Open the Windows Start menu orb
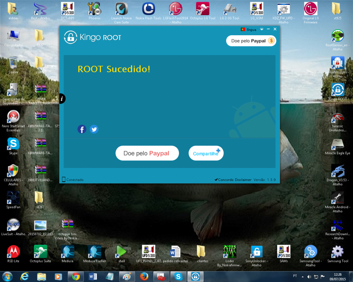This screenshot has width=353, height=282. pyautogui.click(x=7, y=276)
